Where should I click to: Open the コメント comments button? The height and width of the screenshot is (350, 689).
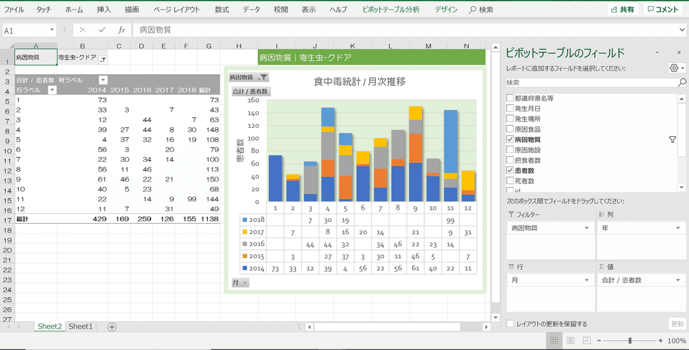coord(663,10)
